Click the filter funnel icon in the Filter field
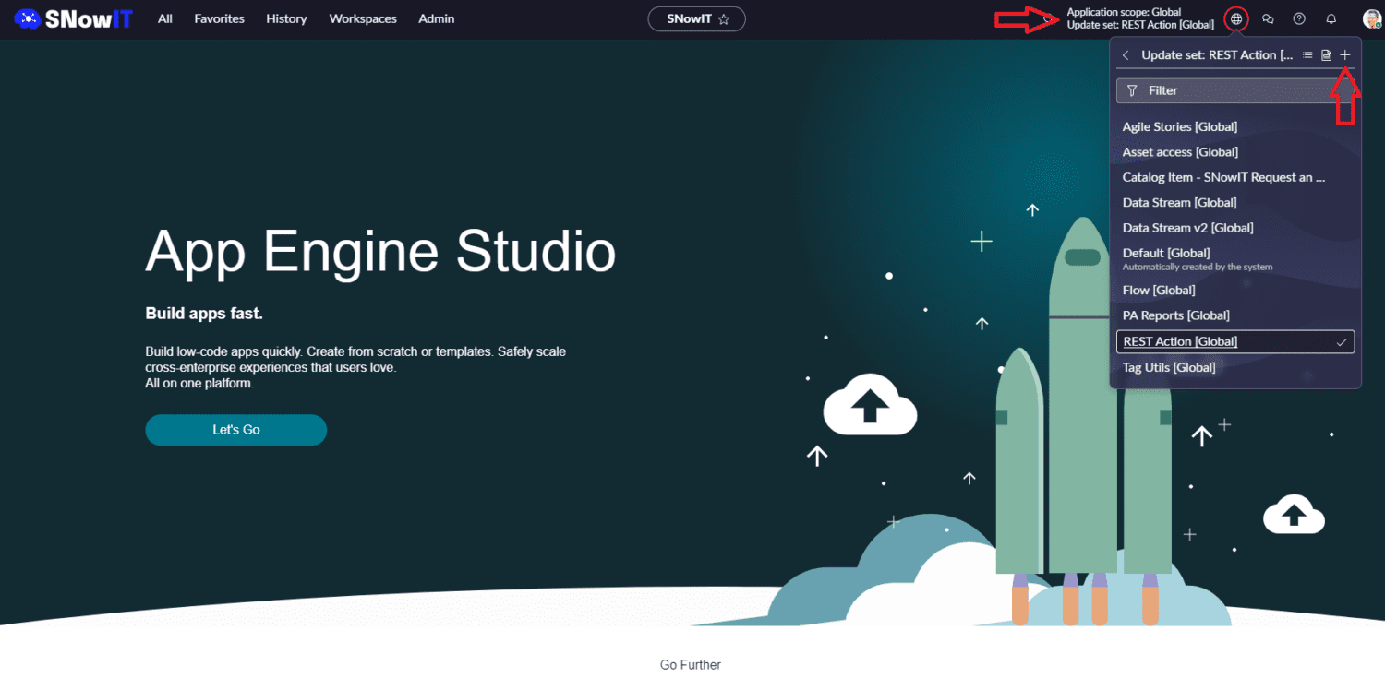The height and width of the screenshot is (678, 1385). pyautogui.click(x=1134, y=90)
